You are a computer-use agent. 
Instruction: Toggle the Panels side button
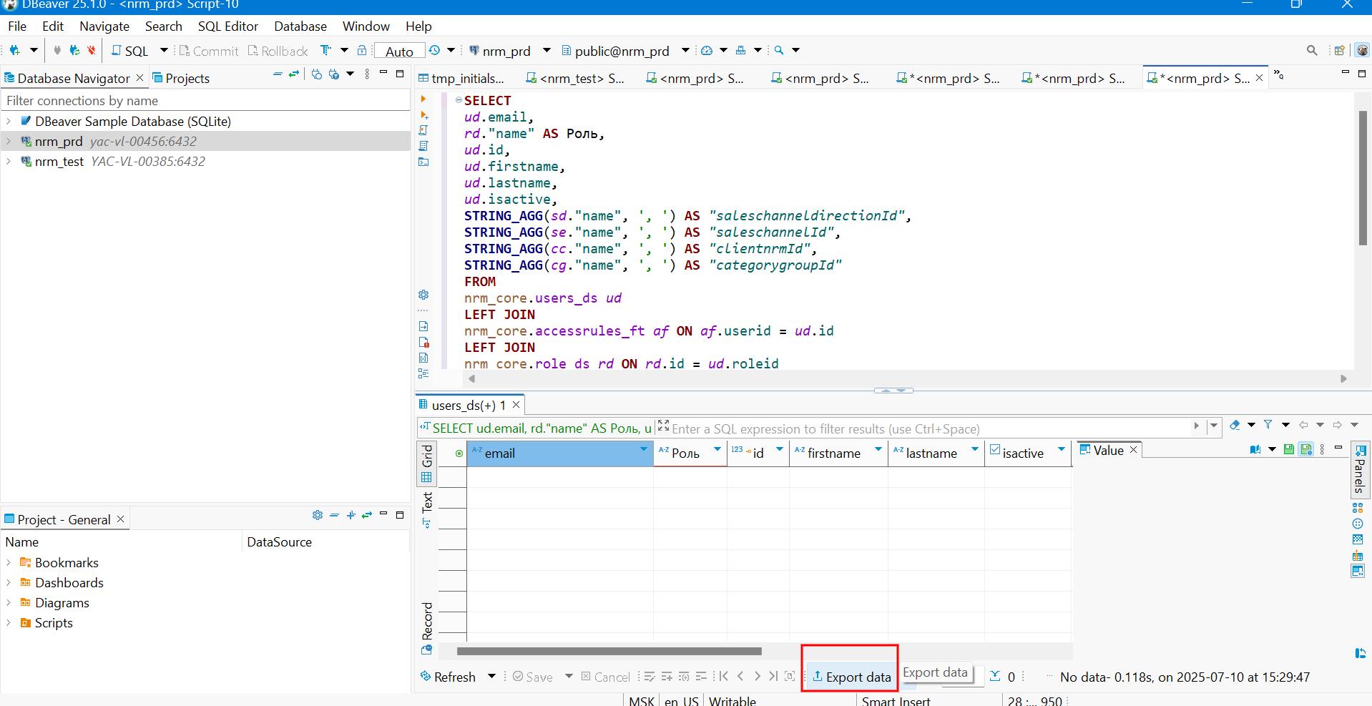point(1359,470)
